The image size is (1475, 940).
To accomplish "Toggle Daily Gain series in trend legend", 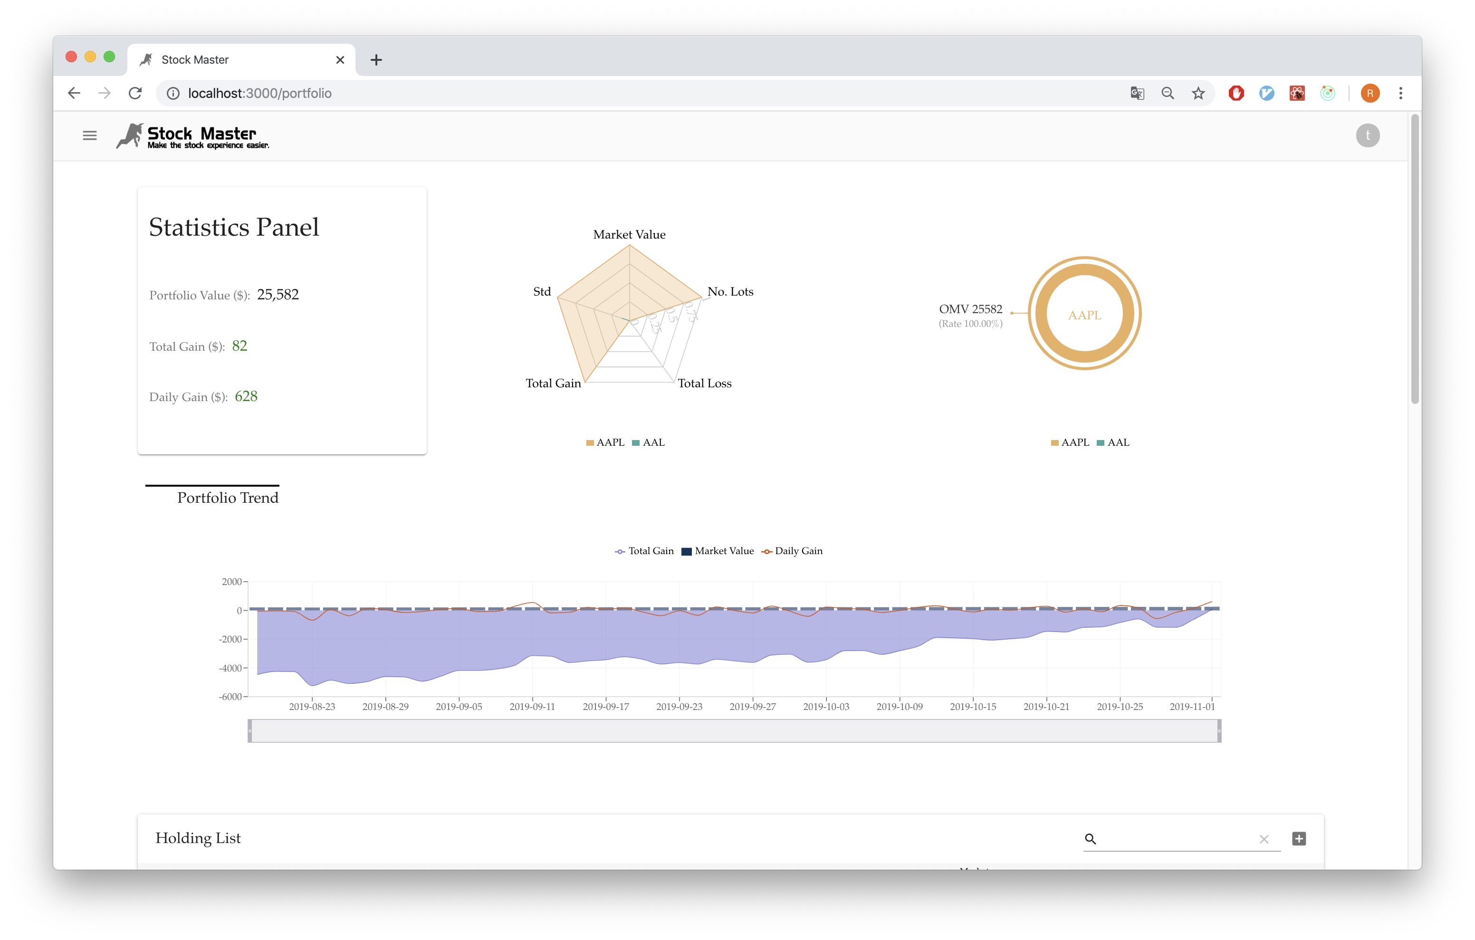I will pyautogui.click(x=791, y=551).
